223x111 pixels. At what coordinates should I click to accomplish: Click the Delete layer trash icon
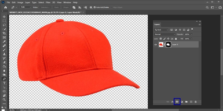coord(196,102)
